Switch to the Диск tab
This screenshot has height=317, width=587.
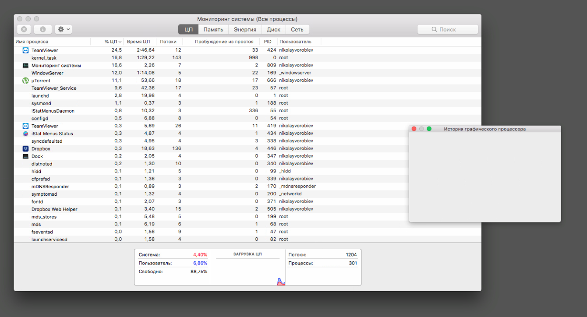tap(273, 29)
